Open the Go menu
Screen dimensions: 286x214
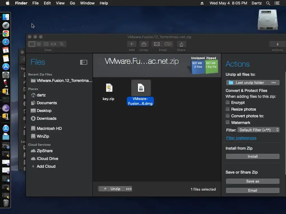tap(72, 3)
